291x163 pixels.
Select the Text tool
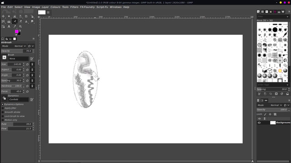point(9,27)
